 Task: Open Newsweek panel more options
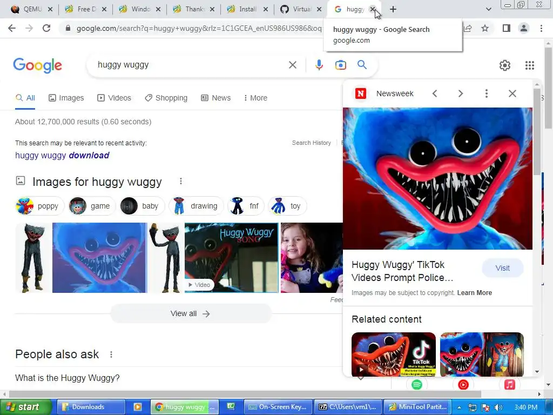(487, 93)
